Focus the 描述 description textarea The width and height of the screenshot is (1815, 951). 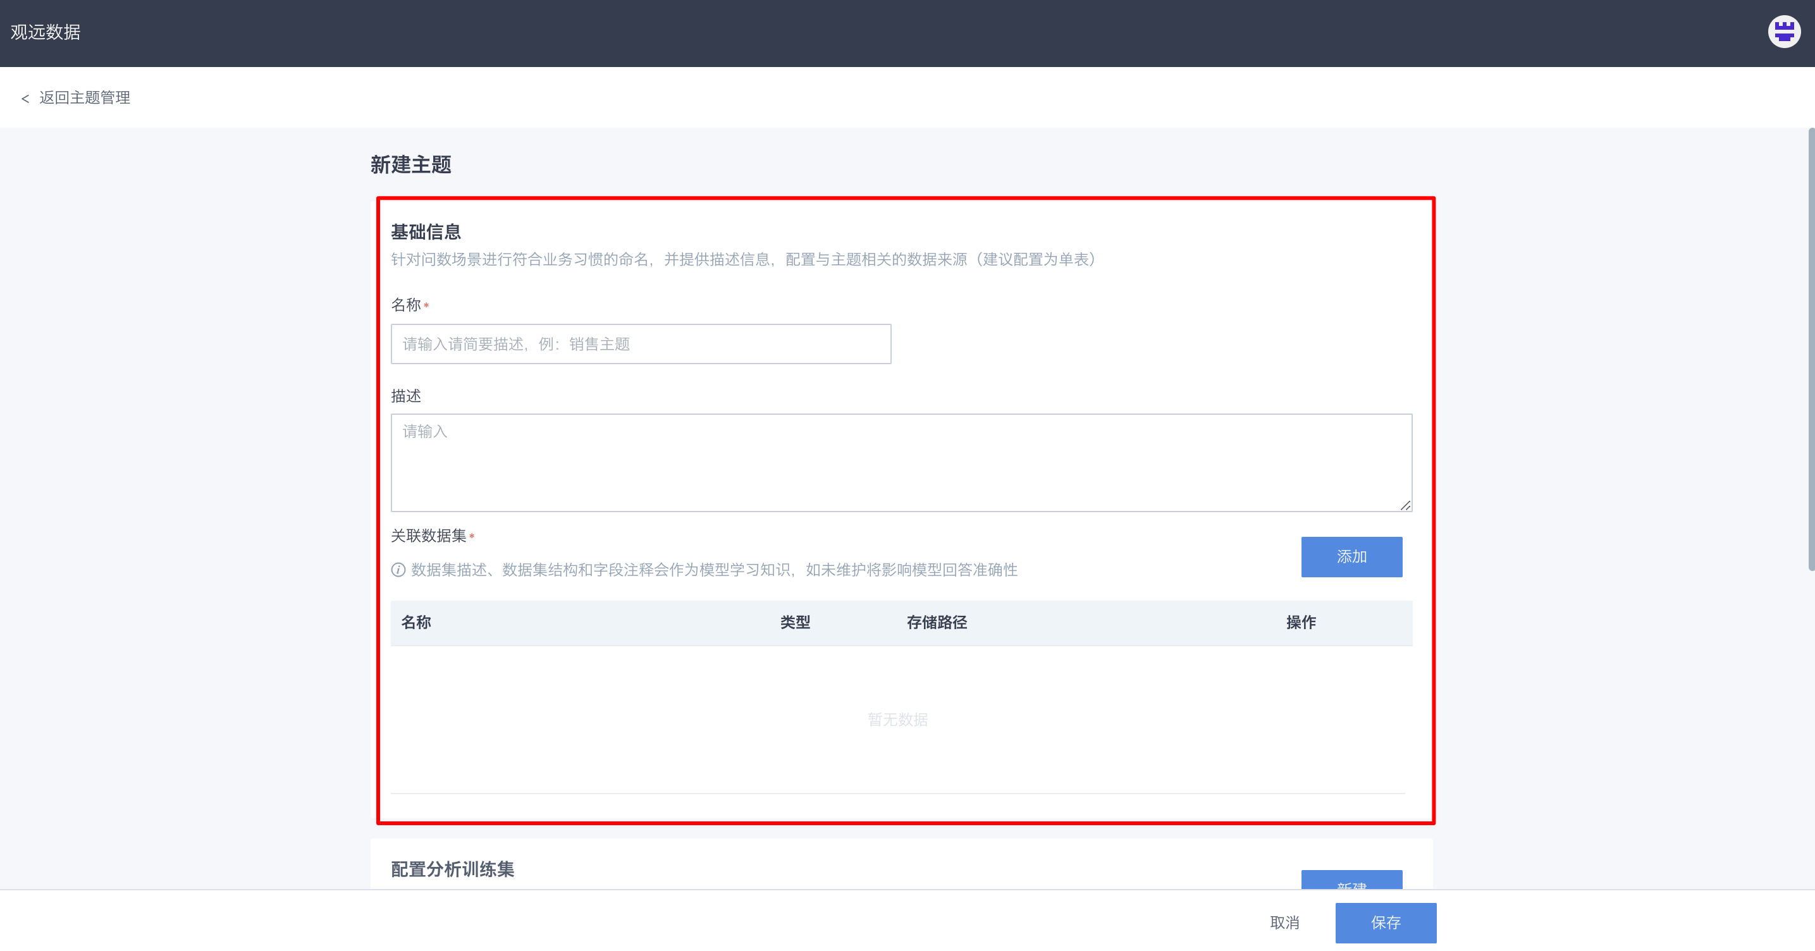[901, 462]
